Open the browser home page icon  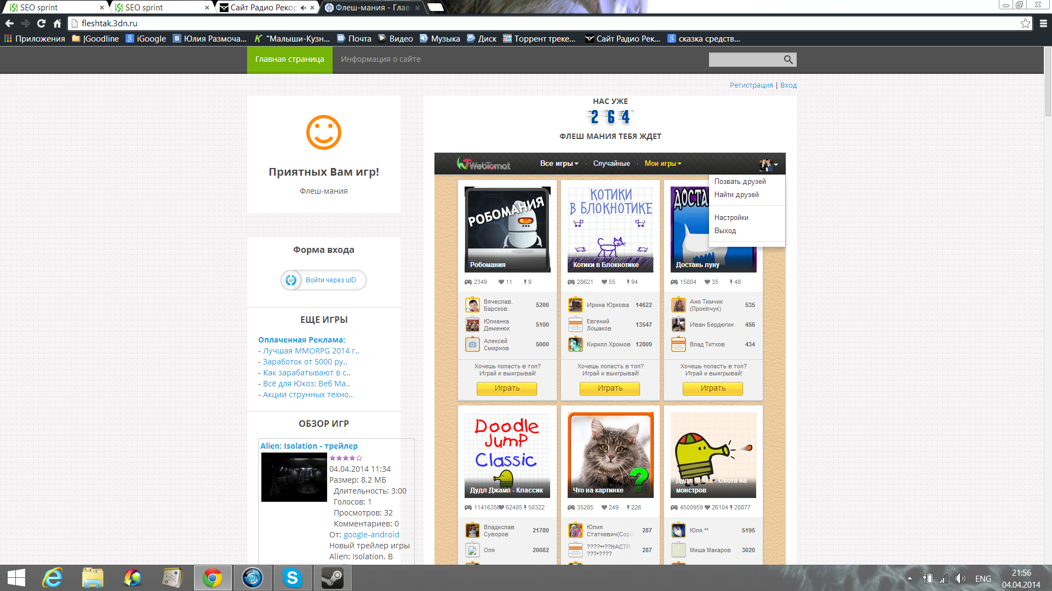(x=57, y=24)
